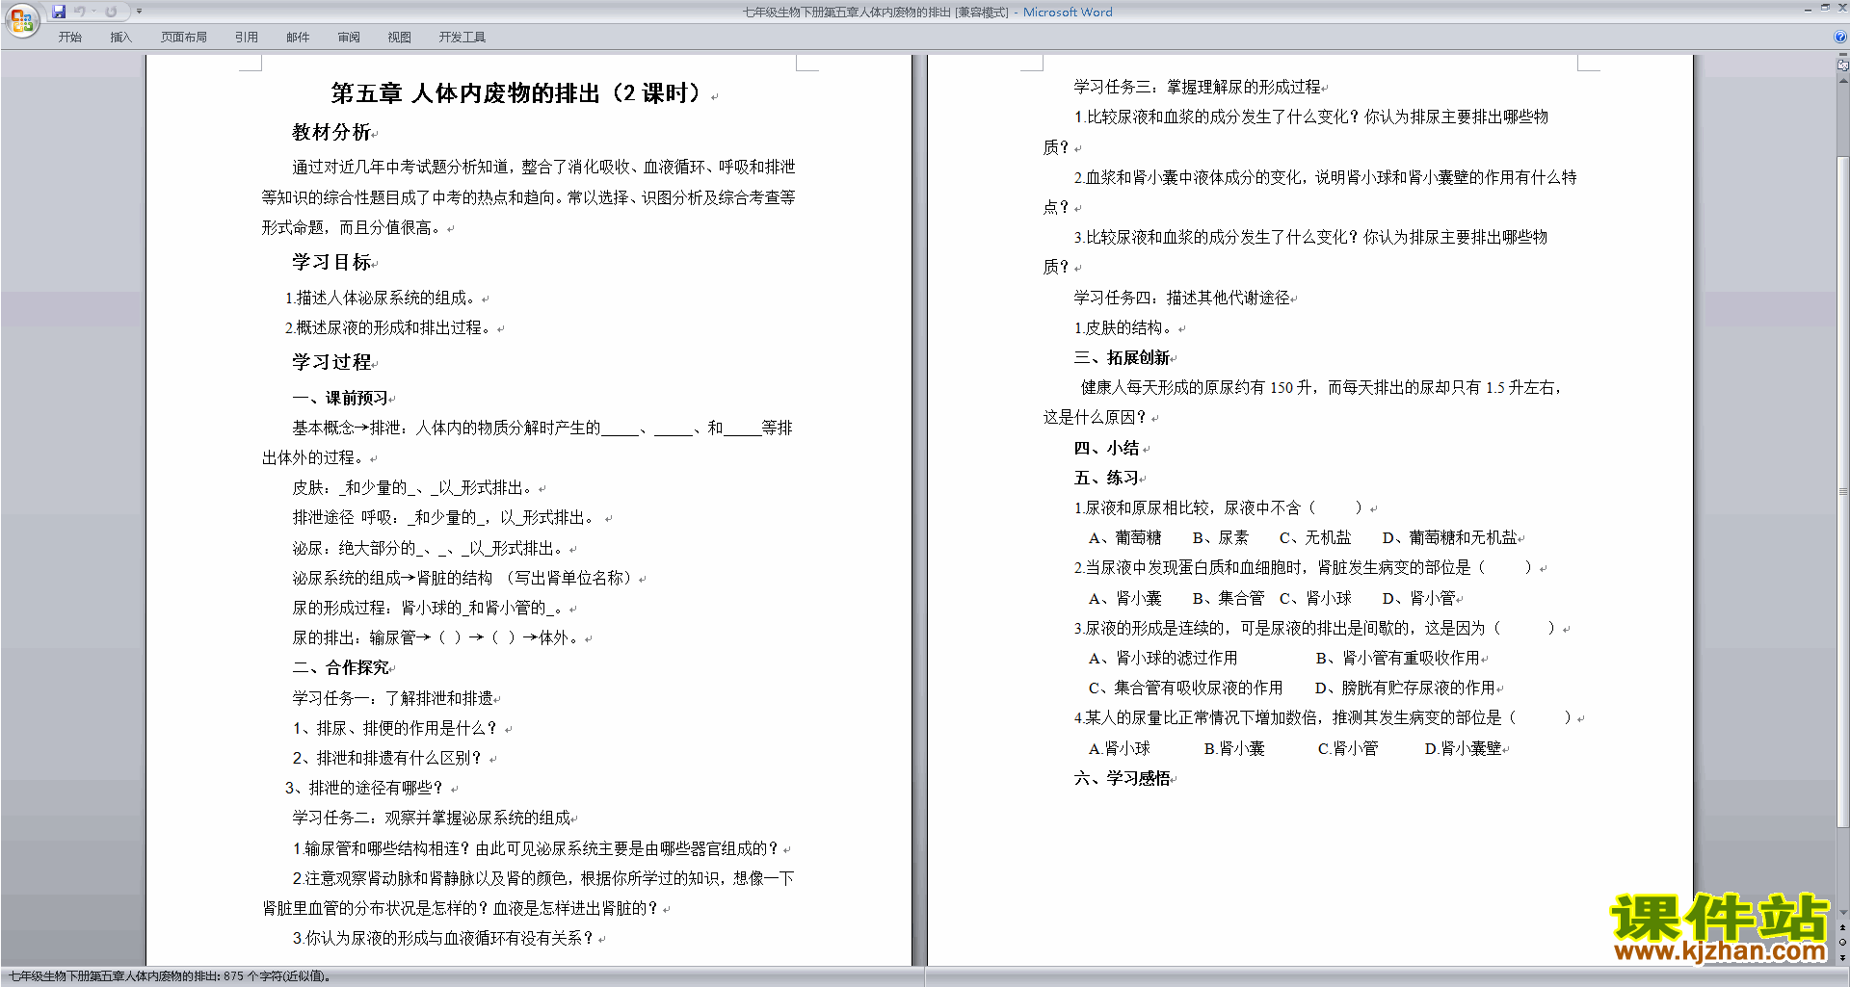This screenshot has height=987, width=1850.
Task: Click the 学习过程 heading
Action: click(331, 362)
